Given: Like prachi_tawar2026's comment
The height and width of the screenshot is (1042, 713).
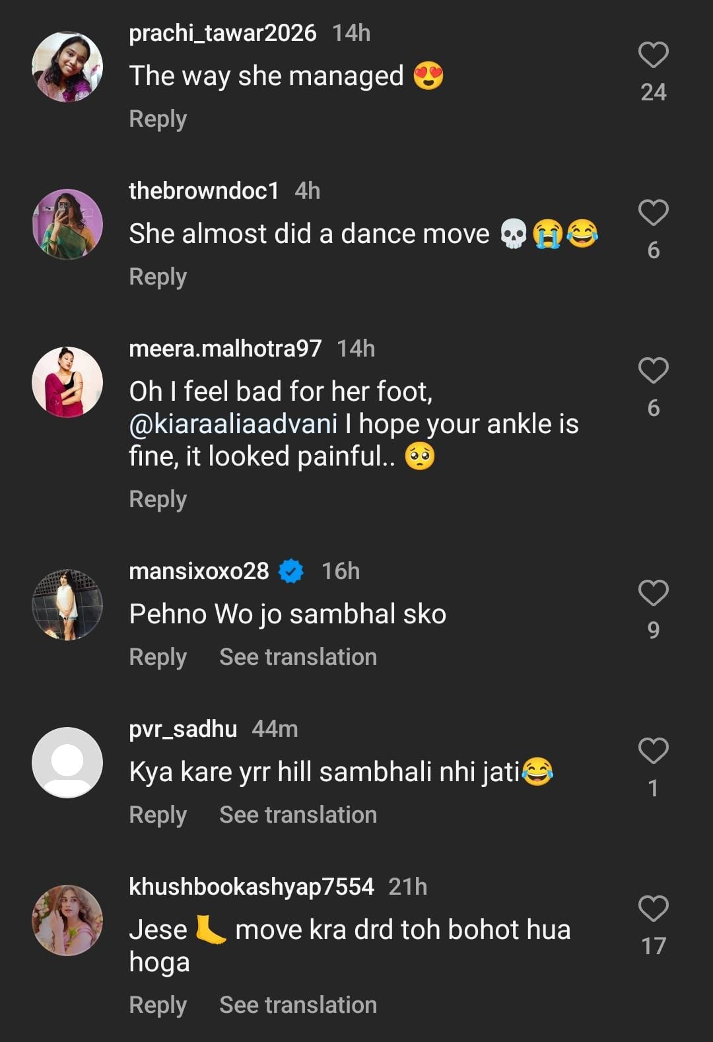Looking at the screenshot, I should pos(653,55).
